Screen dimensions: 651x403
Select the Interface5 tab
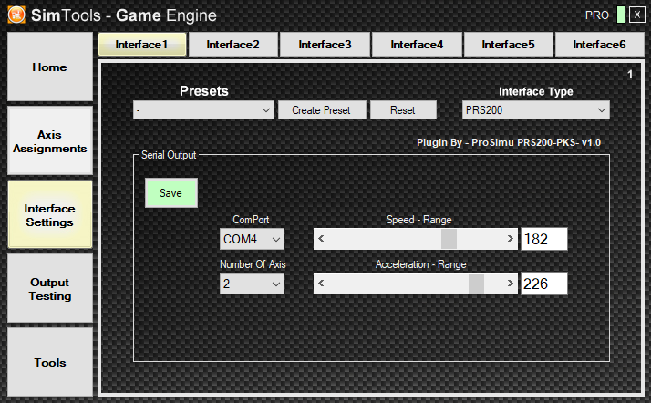(508, 45)
